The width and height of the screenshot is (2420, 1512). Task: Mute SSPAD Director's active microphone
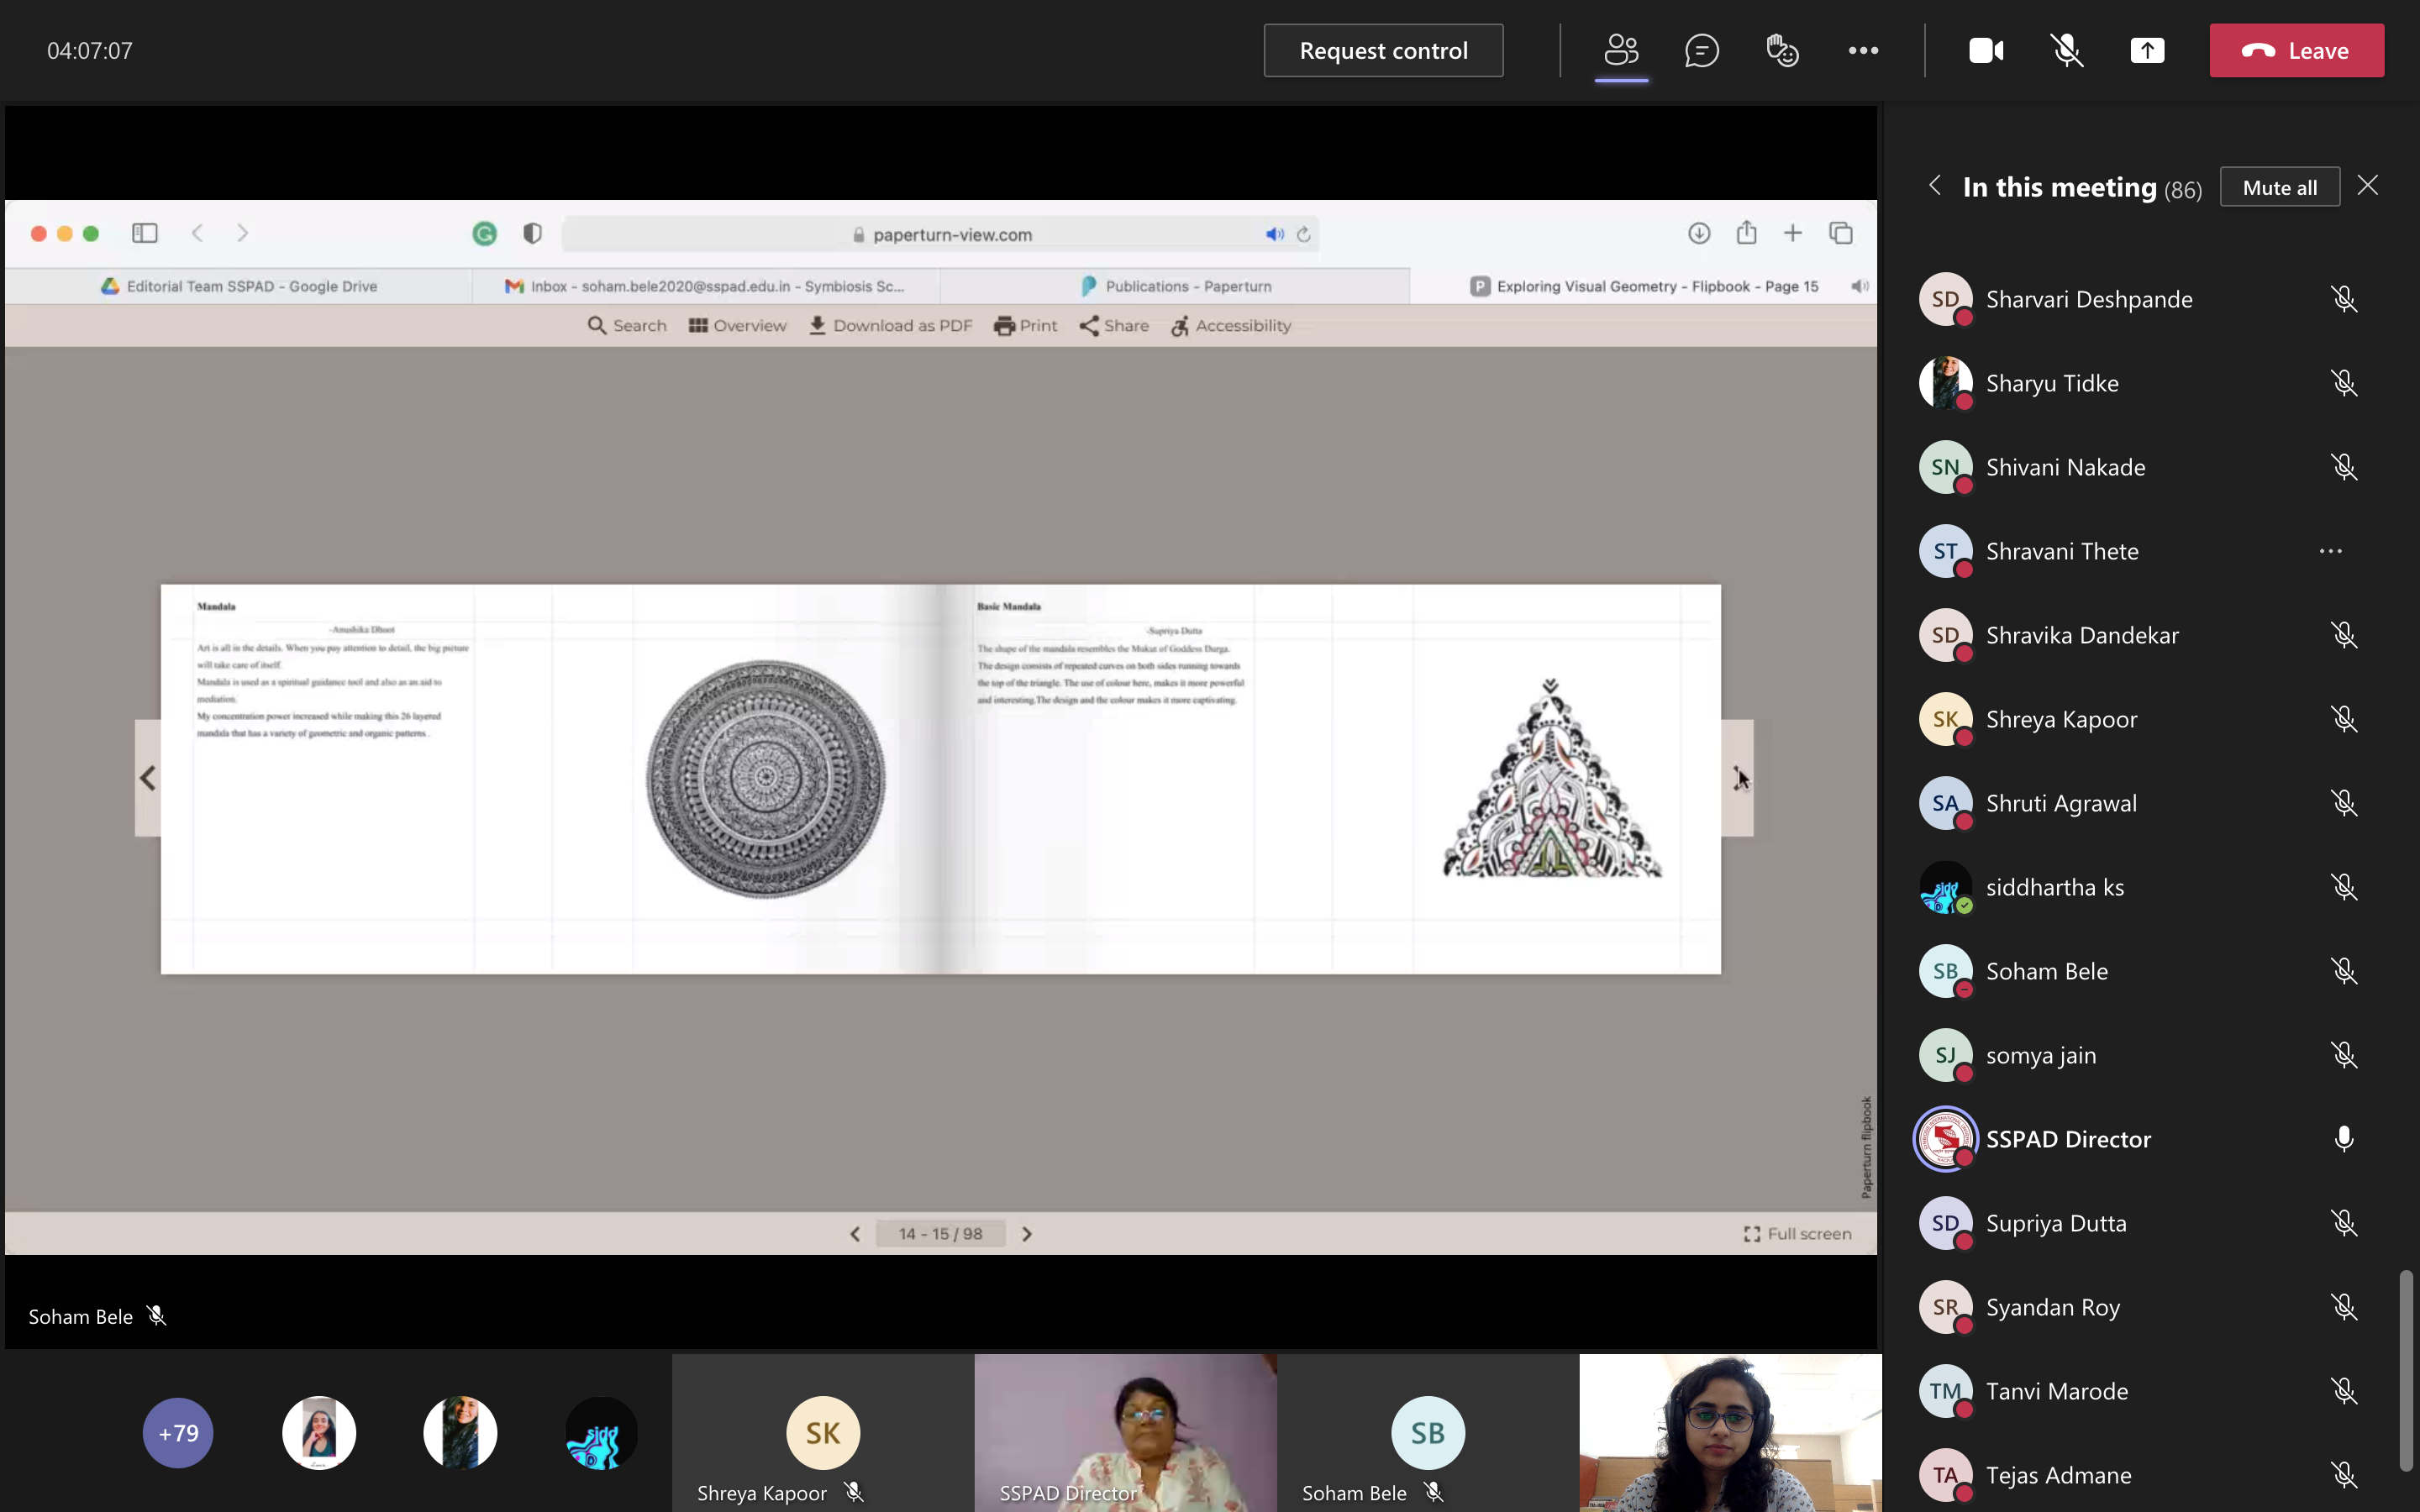coord(2343,1139)
